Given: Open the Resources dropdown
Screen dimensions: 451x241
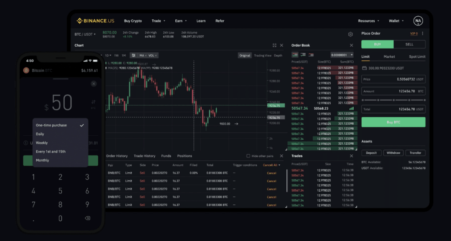Looking at the screenshot, I should tap(369, 21).
